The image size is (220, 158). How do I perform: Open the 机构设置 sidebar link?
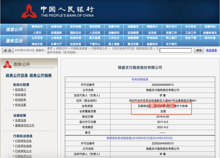[x=20, y=105]
